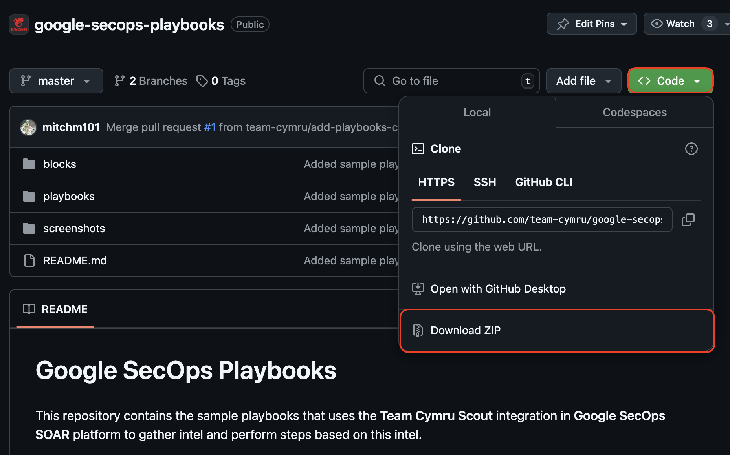Viewport: 730px width, 455px height.
Task: Click the Team Cymru repository avatar
Action: (19, 24)
